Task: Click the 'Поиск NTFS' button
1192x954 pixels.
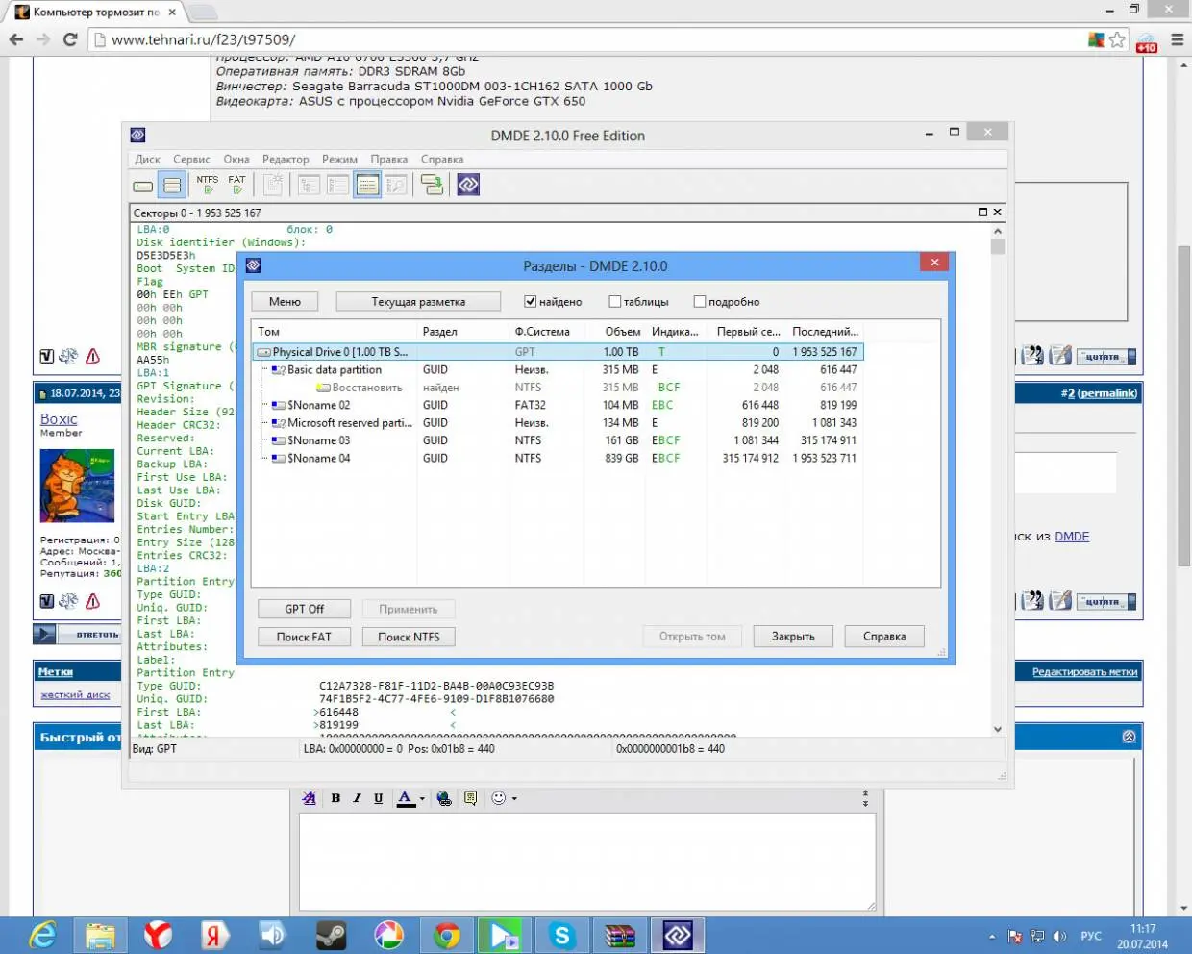Action: pos(409,637)
